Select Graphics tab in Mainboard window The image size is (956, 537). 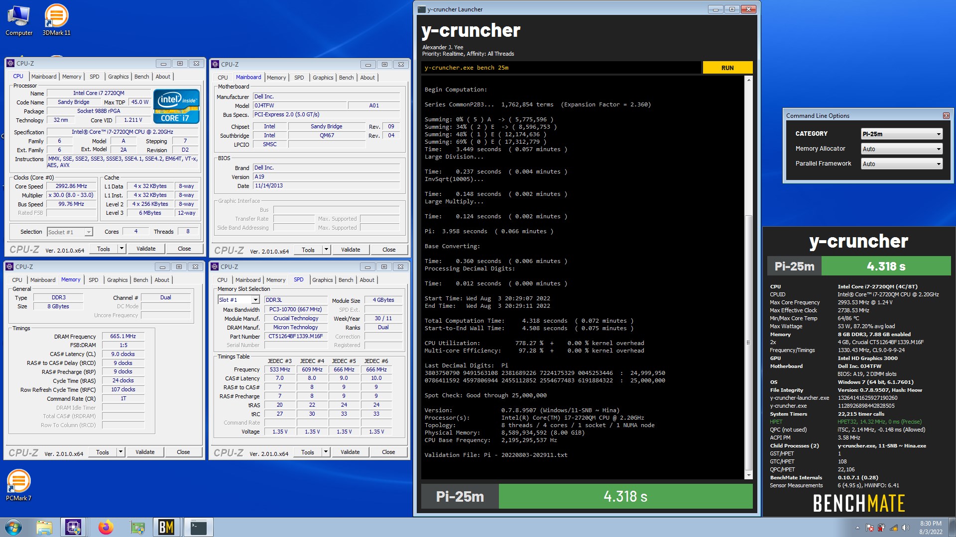click(323, 78)
